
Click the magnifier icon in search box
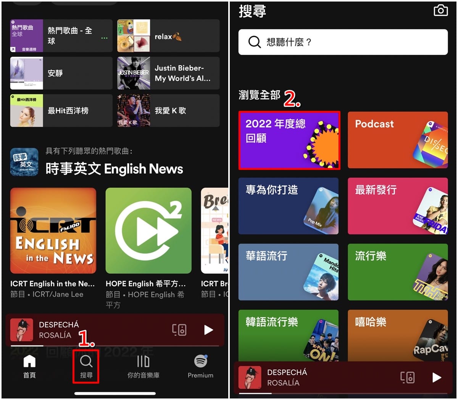click(x=254, y=42)
